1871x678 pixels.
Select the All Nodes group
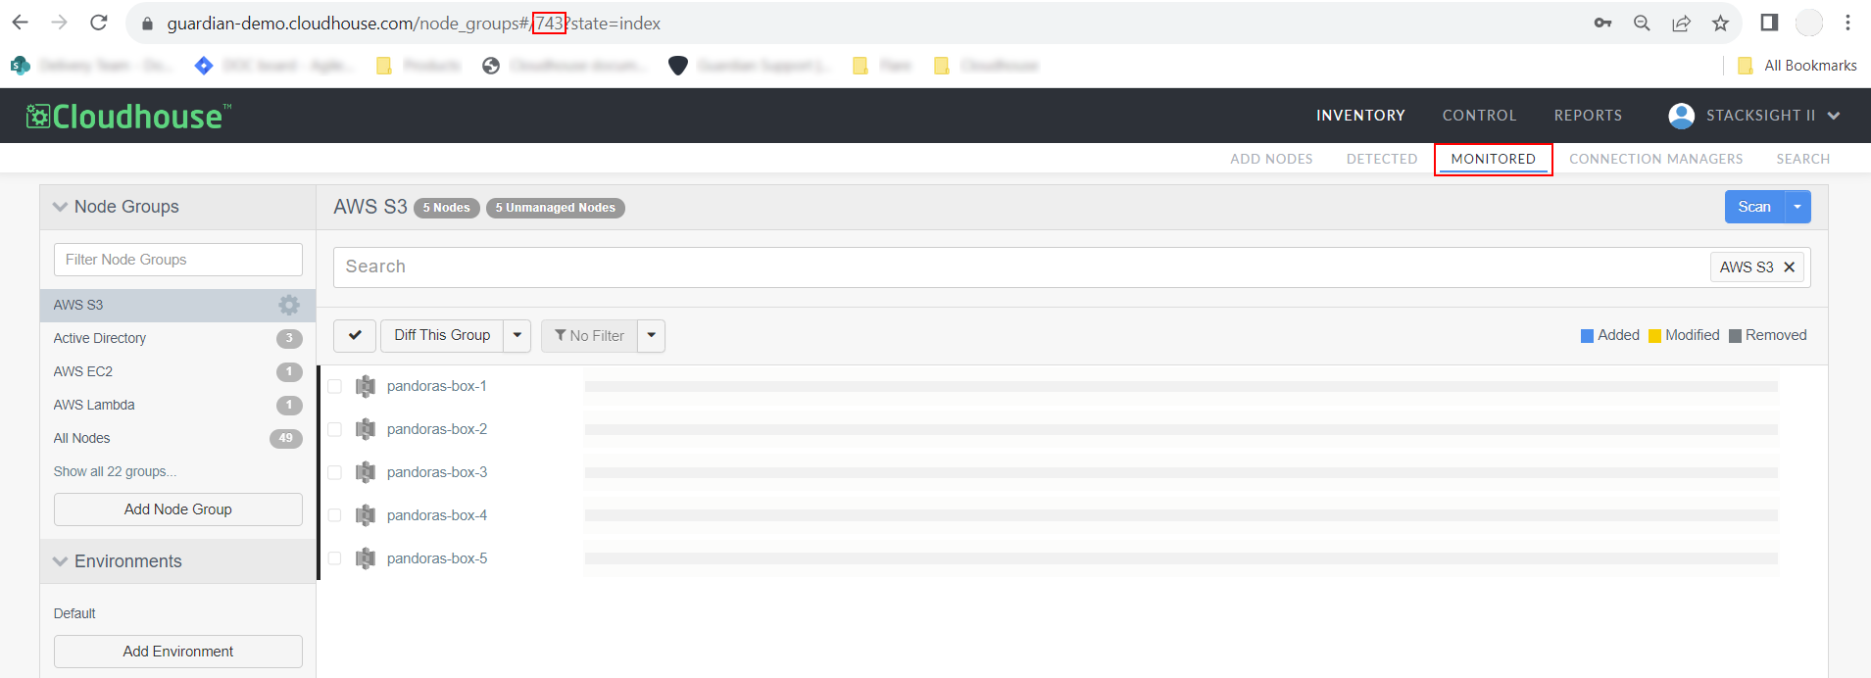(178, 438)
